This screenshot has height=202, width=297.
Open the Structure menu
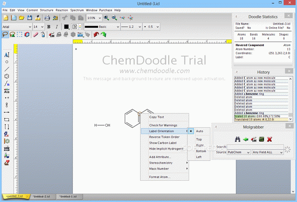coord(47,10)
